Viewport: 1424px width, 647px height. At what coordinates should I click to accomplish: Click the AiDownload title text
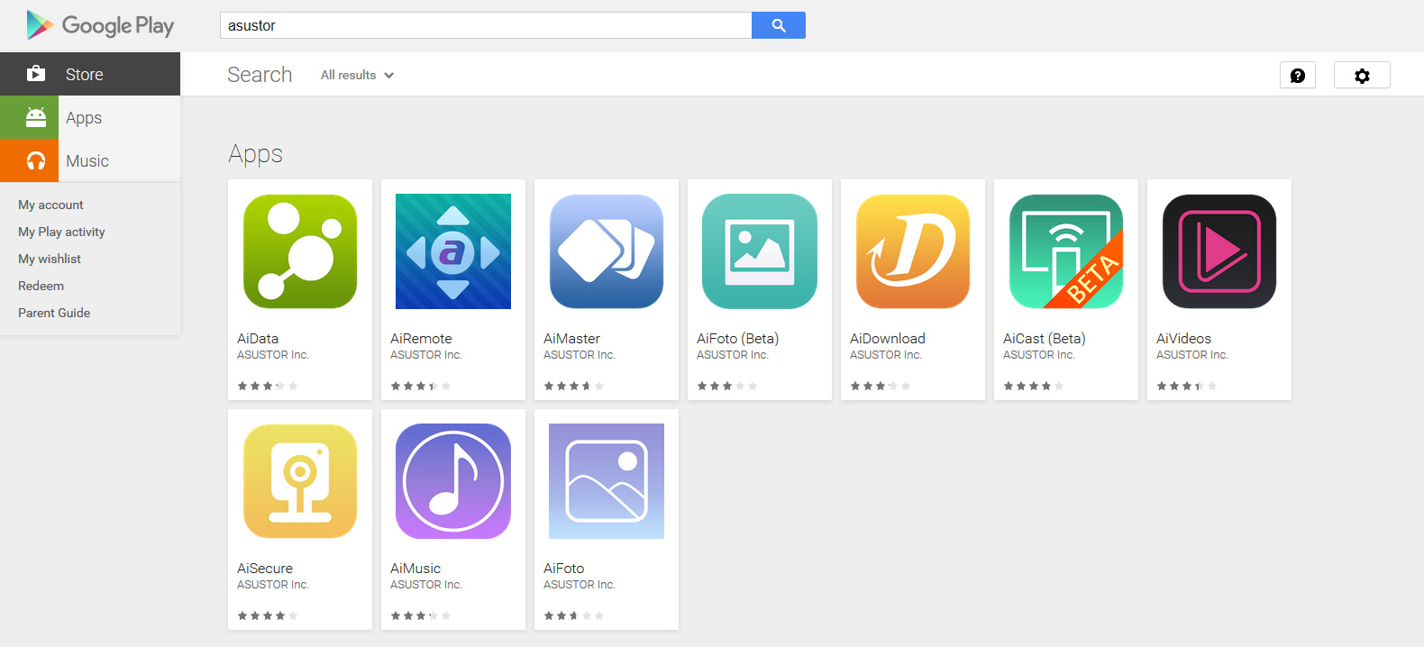[888, 339]
